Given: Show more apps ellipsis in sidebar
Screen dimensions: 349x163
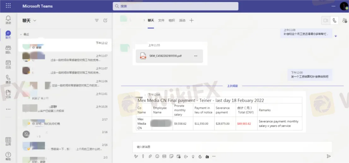Looking at the screenshot, I should [8, 109].
